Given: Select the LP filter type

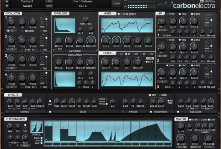Looking at the screenshot, I should point(119,54).
